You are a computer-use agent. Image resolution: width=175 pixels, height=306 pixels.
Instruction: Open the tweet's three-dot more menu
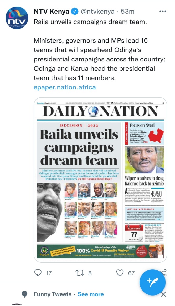tap(162, 12)
